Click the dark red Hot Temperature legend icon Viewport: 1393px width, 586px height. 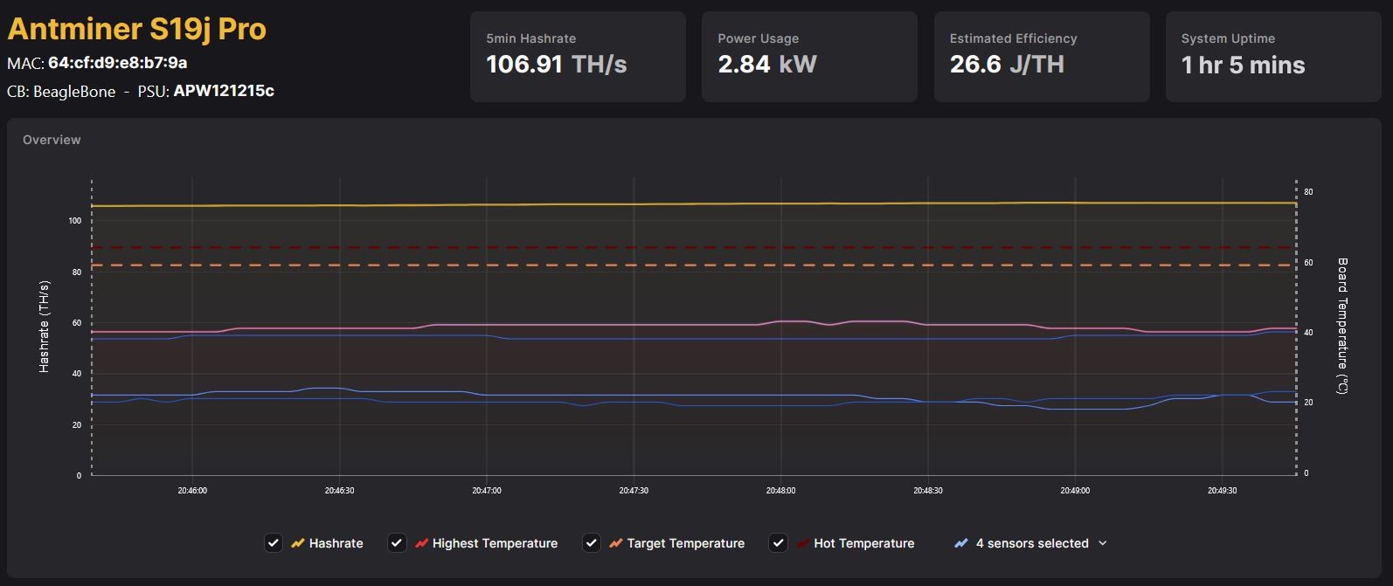(802, 543)
